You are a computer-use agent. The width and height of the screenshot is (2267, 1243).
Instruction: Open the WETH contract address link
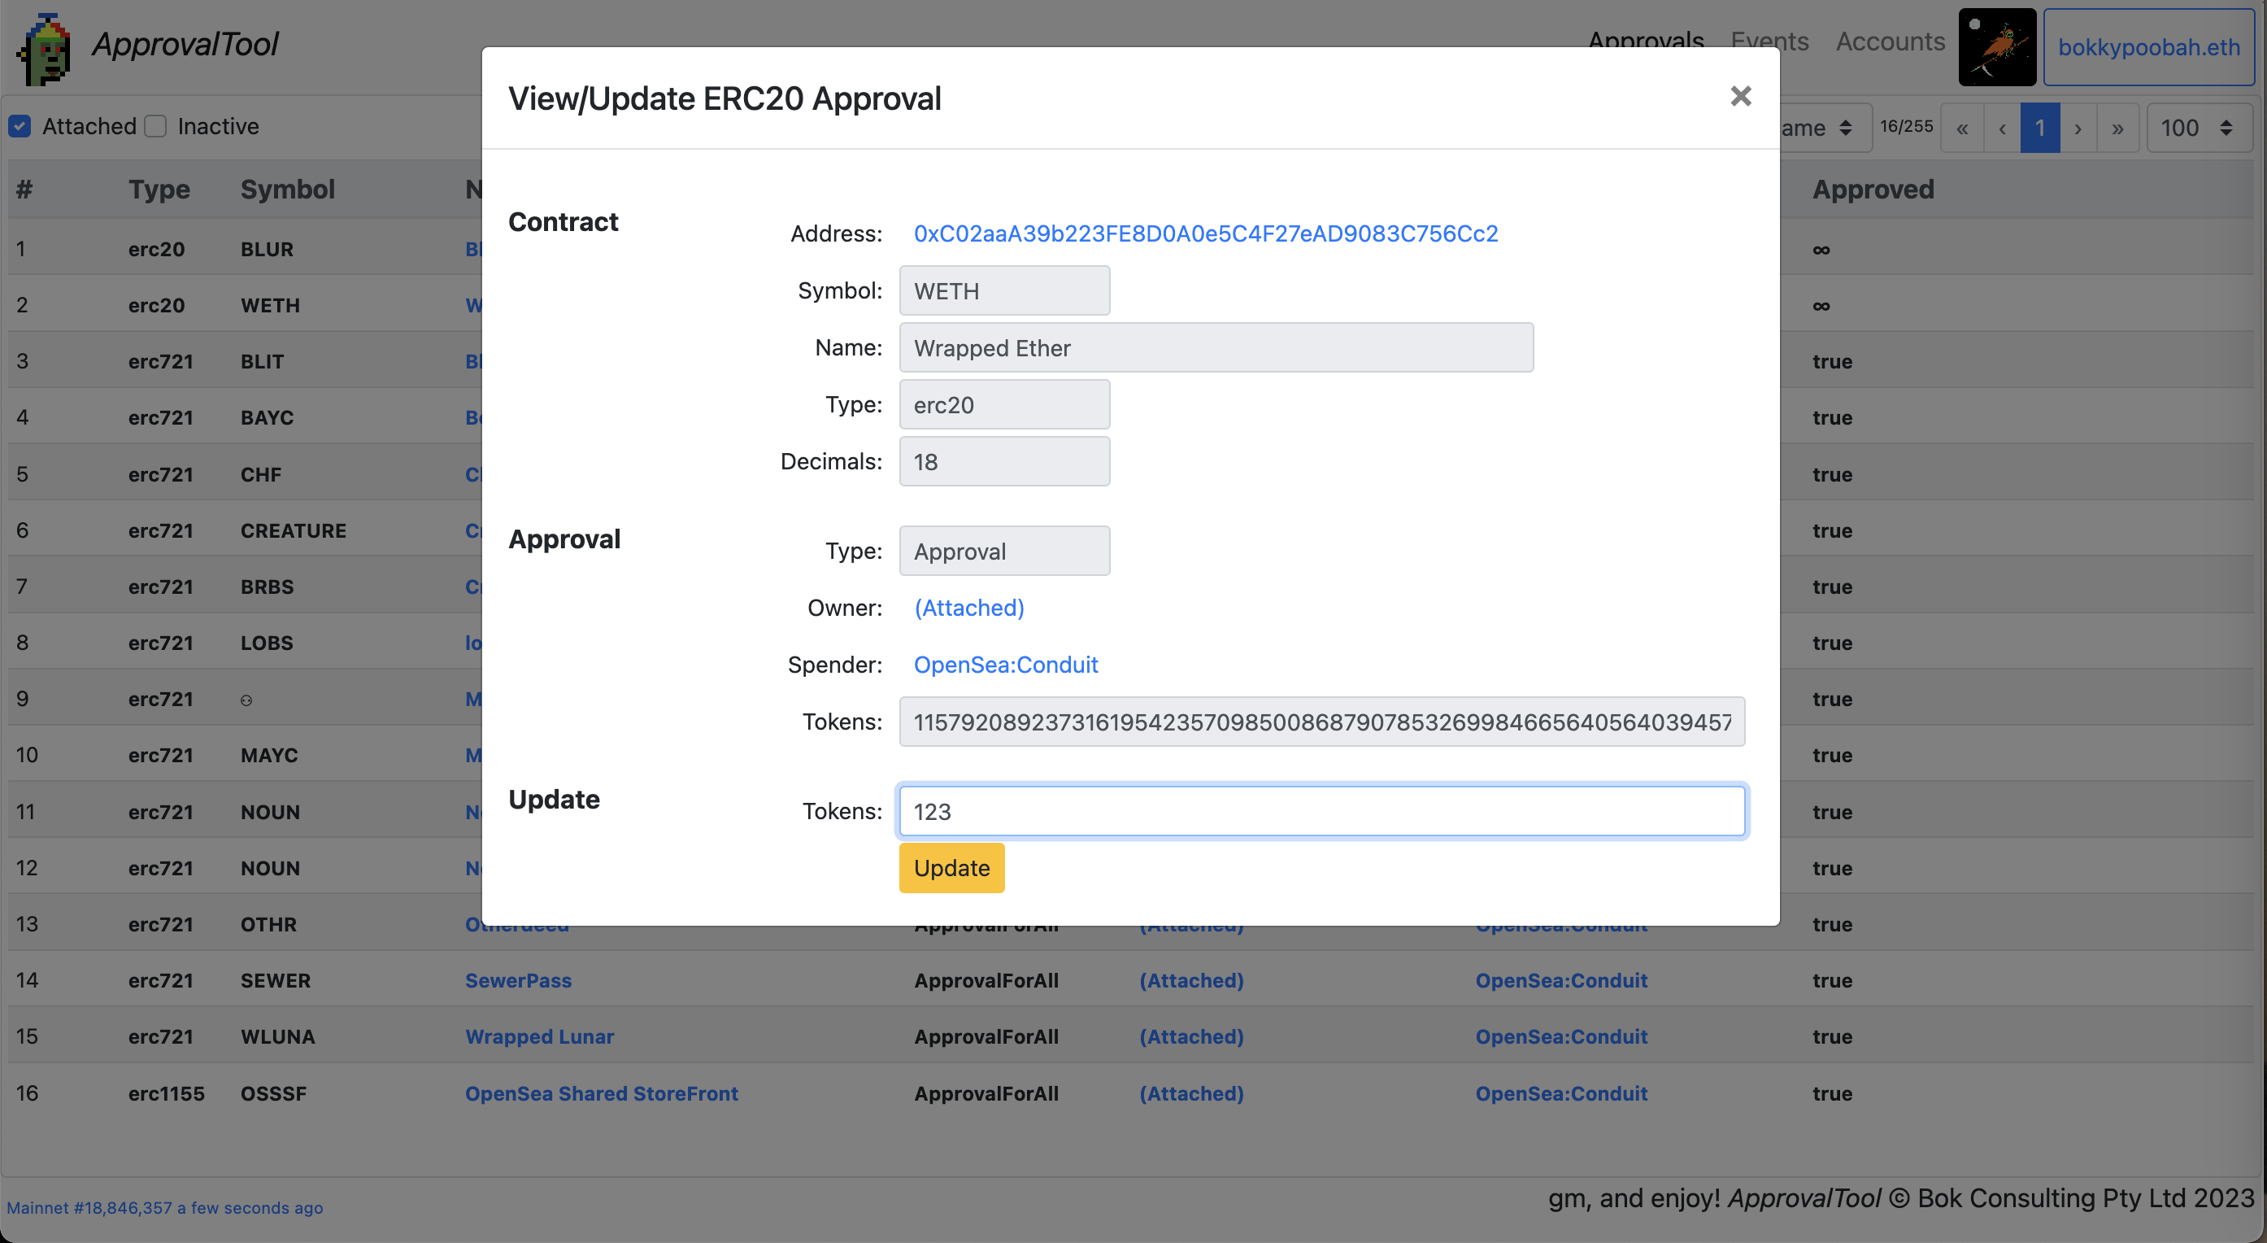point(1205,233)
